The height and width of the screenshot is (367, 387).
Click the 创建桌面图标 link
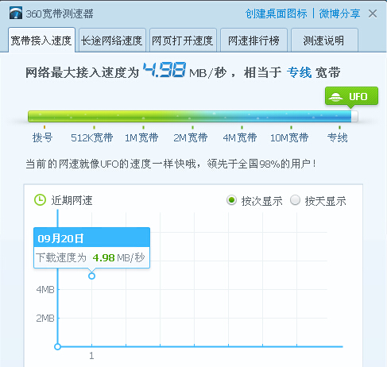click(x=276, y=14)
